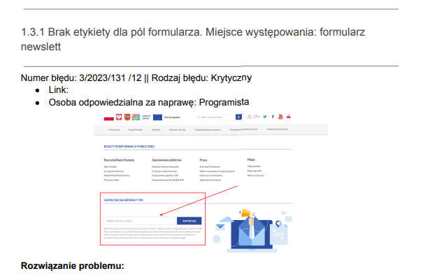Click the red icon right of YouTube
Viewport: 423px width, 278px height.
tap(288, 117)
